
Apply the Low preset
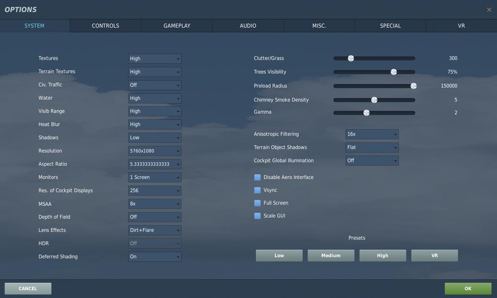coord(279,256)
